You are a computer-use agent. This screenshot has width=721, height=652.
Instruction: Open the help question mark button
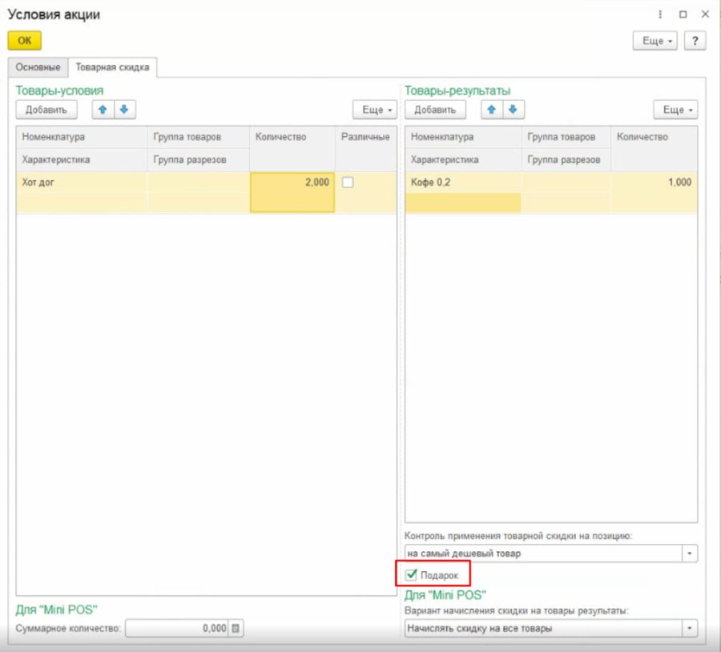coord(695,41)
